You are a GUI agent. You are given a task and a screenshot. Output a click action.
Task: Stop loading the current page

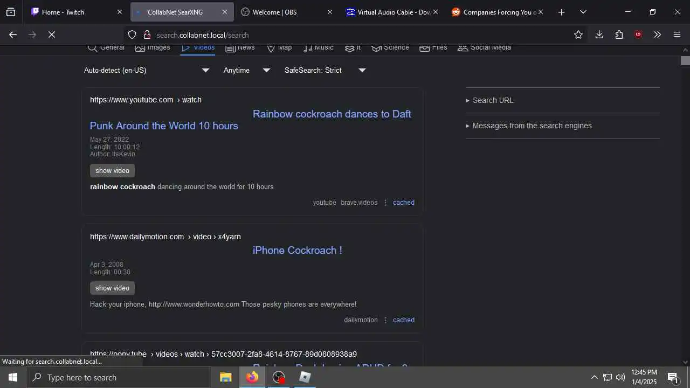point(52,34)
